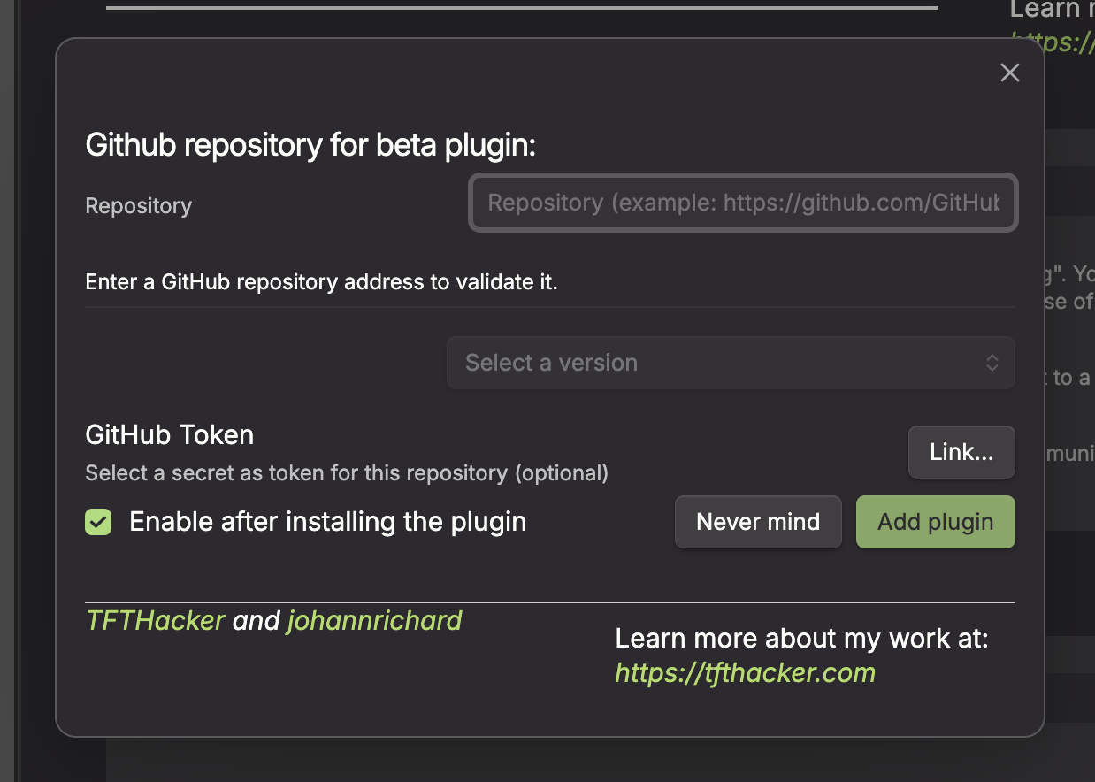
Task: Open the TFTHacker link in the footer
Action: (155, 620)
